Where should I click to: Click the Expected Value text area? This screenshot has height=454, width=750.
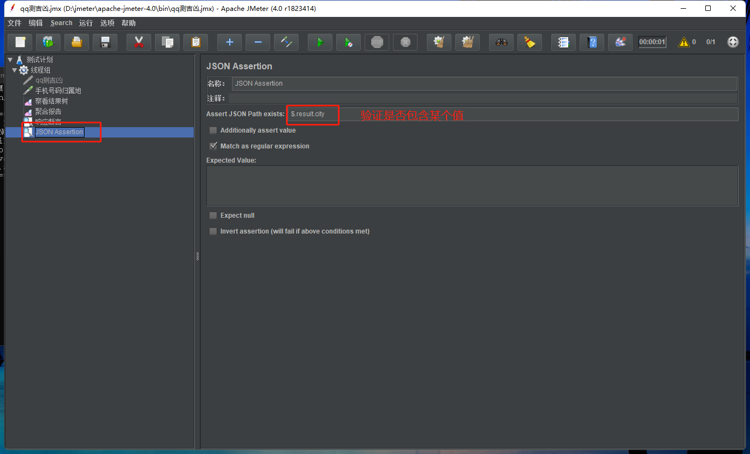(x=472, y=186)
